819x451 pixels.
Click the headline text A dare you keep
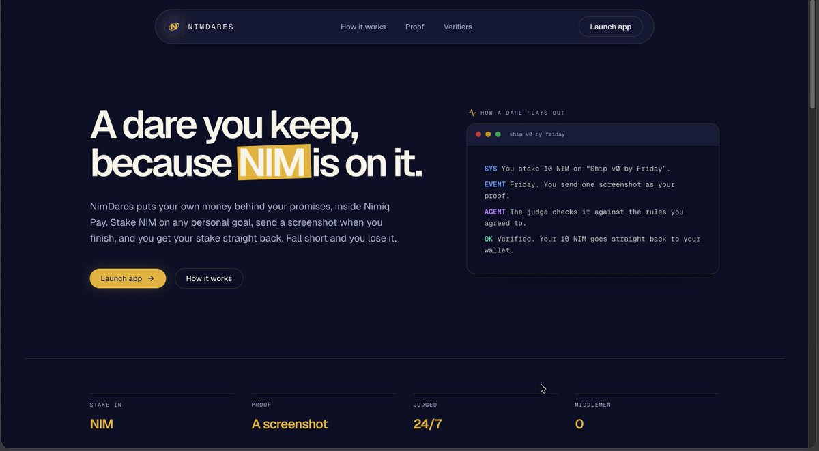[224, 126]
